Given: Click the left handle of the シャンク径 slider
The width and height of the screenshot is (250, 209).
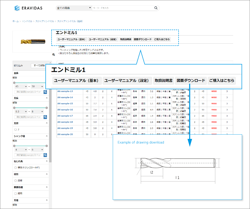Looking at the screenshot, I should [x=14, y=146].
